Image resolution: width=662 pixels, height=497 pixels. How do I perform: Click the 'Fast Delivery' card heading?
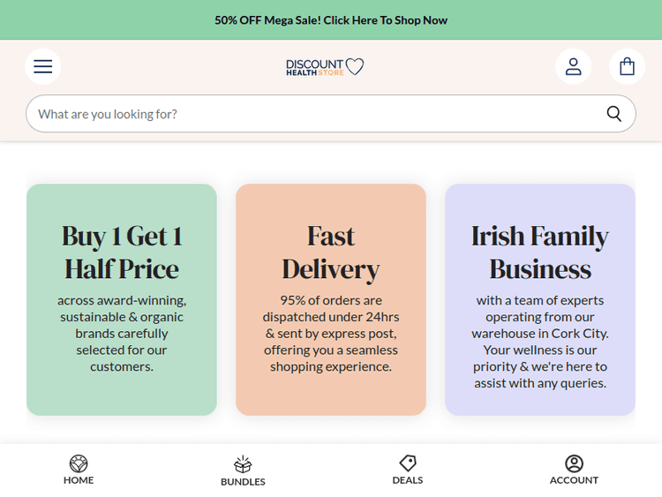point(331,252)
